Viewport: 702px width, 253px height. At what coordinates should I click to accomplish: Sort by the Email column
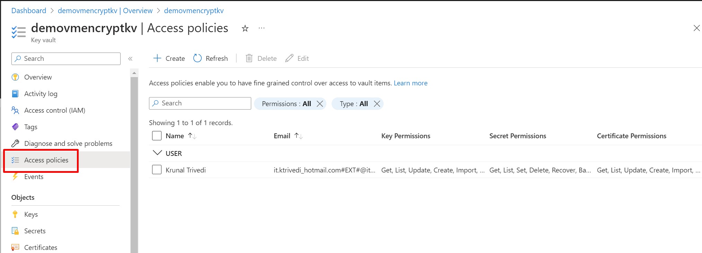[x=298, y=136]
